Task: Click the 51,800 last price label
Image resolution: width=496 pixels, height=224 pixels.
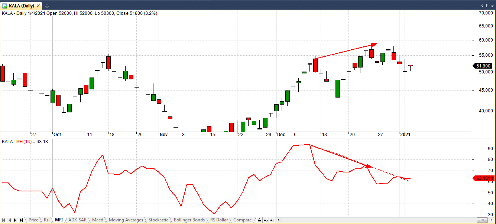Action: (483, 66)
